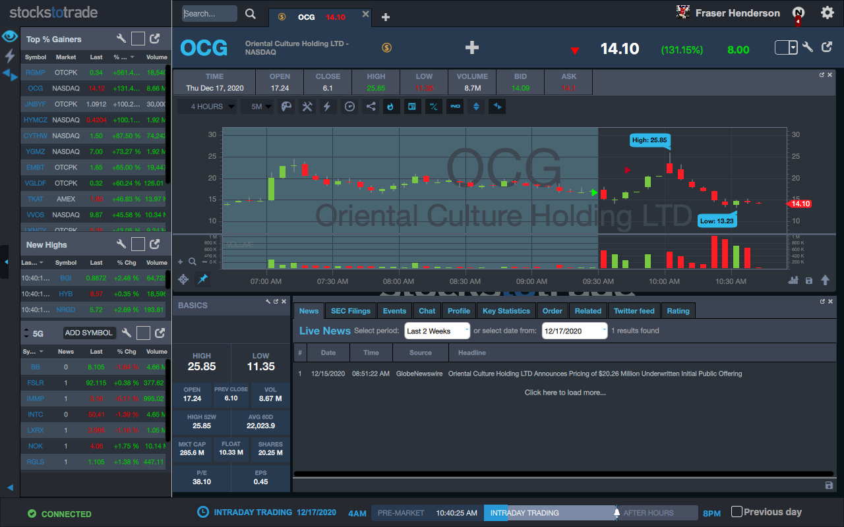Toggle the high/low labels on chart
844x527 pixels.
[433, 107]
